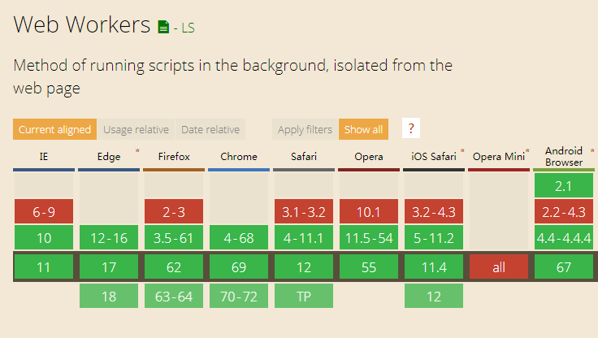Select the Chrome 69 current cell
Viewport: 598px width, 338px height.
pyautogui.click(x=239, y=266)
